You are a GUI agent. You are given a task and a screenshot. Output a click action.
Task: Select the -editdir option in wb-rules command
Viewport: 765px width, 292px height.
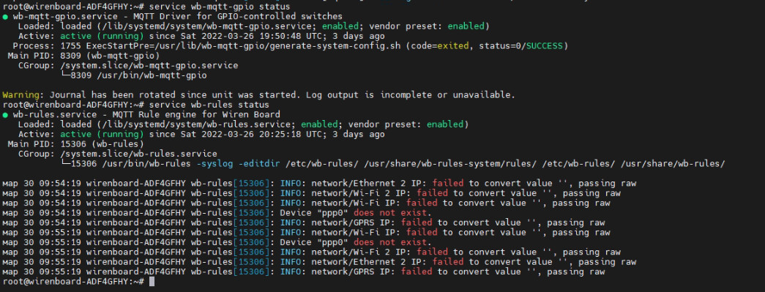point(259,164)
